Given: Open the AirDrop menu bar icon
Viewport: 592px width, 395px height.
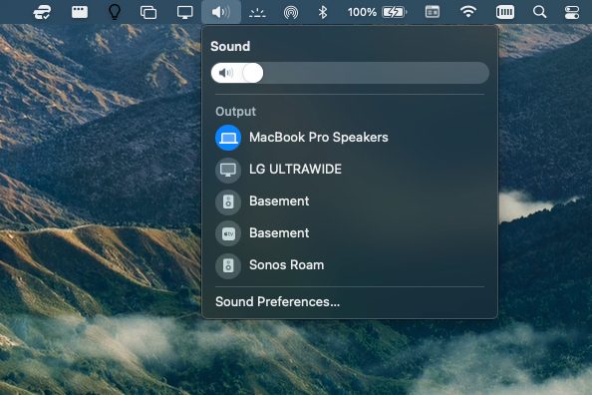Looking at the screenshot, I should (x=291, y=13).
